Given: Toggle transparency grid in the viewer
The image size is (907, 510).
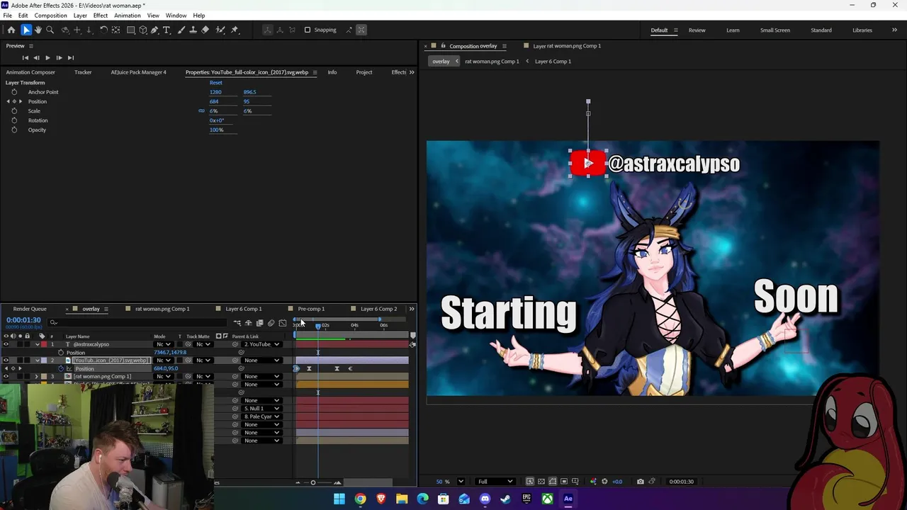Looking at the screenshot, I should [541, 482].
